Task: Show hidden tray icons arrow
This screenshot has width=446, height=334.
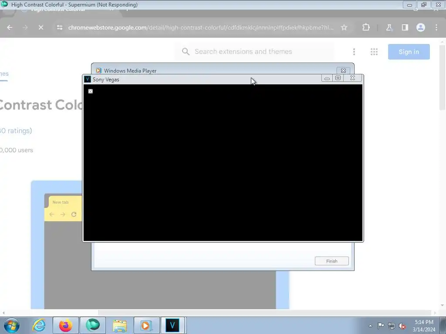Action: pyautogui.click(x=370, y=326)
